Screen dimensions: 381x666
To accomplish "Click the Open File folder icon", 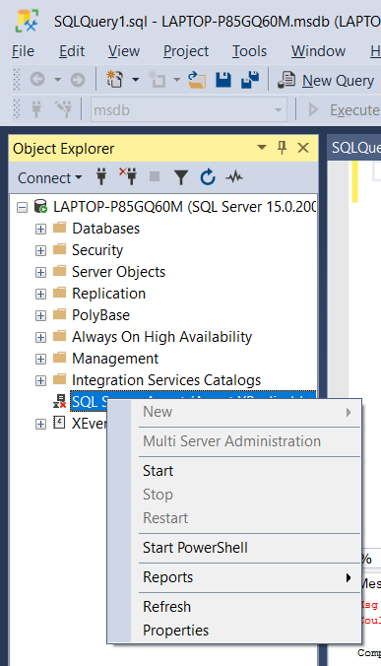I will pyautogui.click(x=197, y=80).
